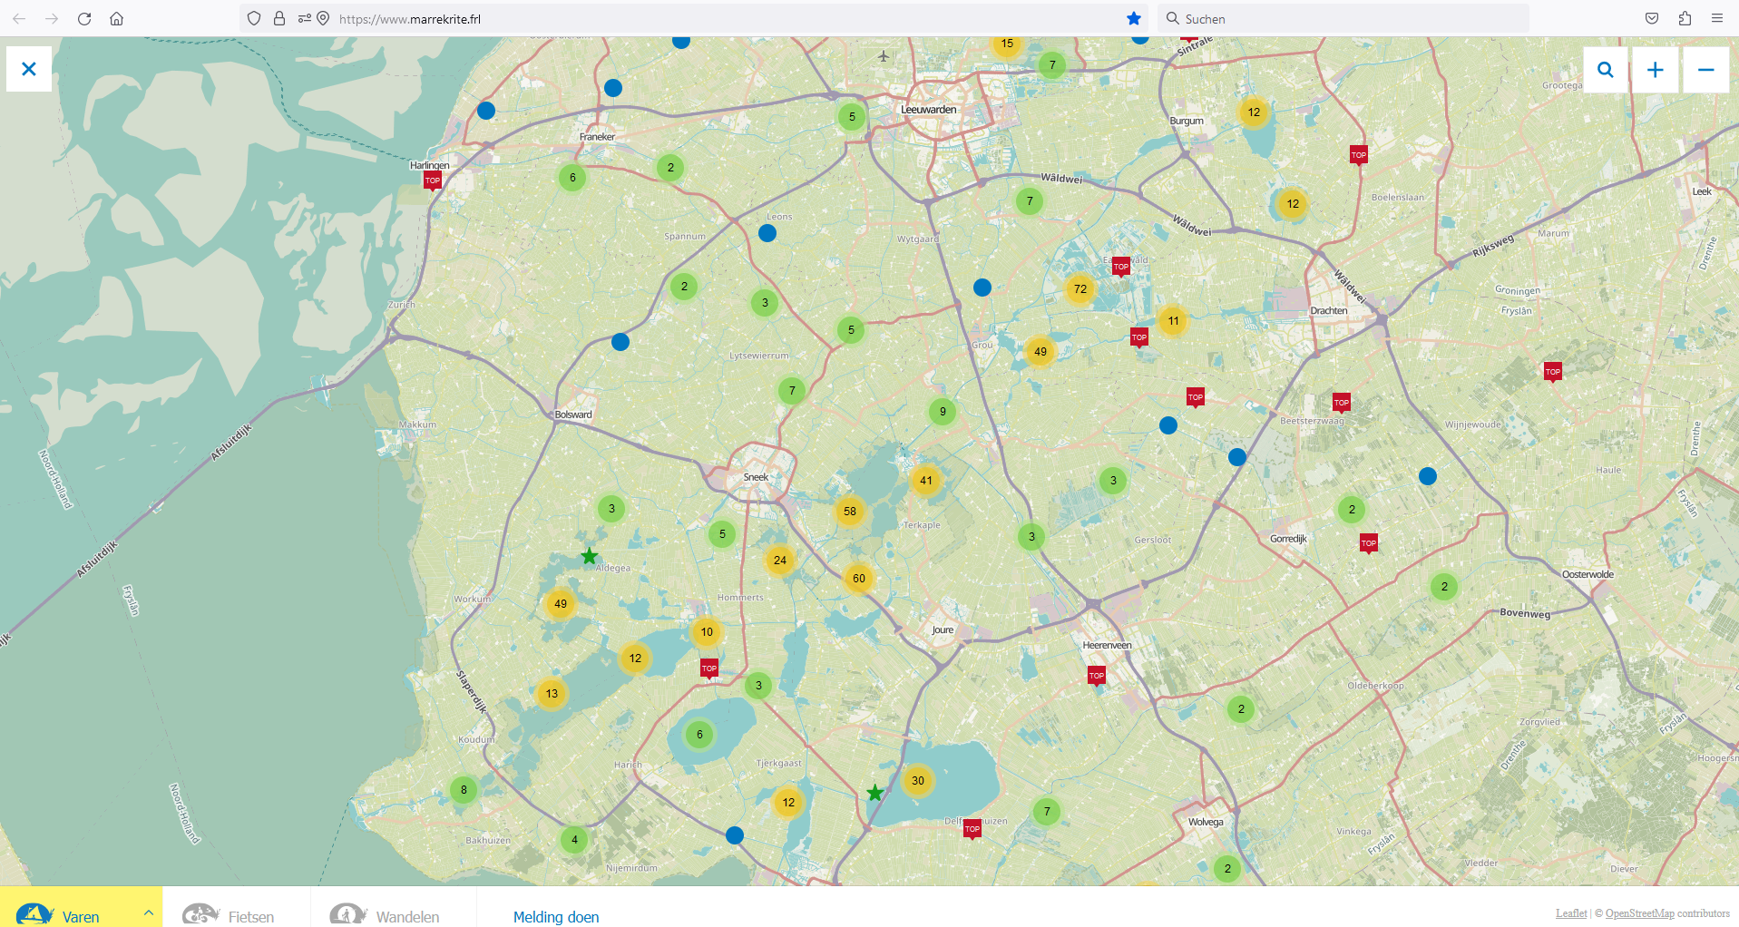Screen dimensions: 1739x927
Task: Switch to the Fietsen tab
Action: [x=230, y=915]
